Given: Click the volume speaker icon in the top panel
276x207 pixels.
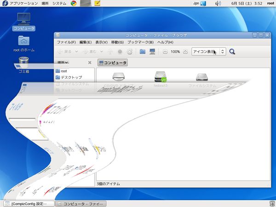Looking at the screenshot, I should pos(218,3).
